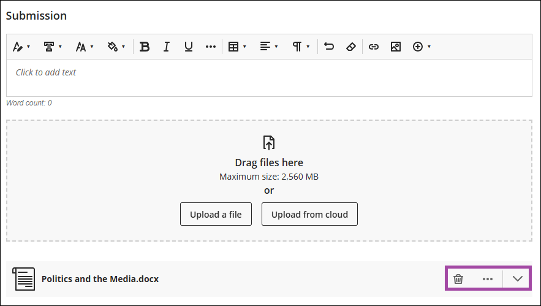Open the font family dropdown

[x=53, y=47]
